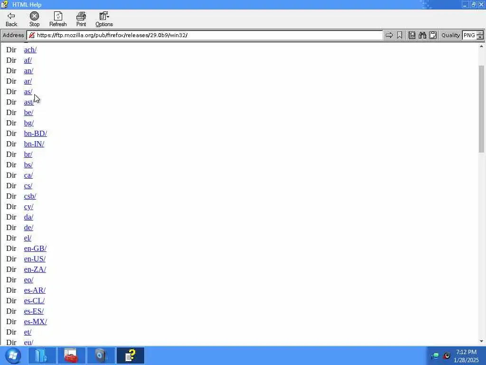Open the eo/ directory link
Screen dimensions: 486x365
click(x=28, y=280)
